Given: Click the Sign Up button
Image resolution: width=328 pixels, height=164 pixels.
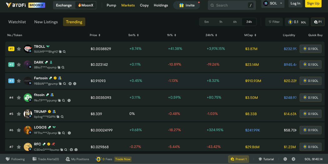Looking at the screenshot, I should (313, 3).
